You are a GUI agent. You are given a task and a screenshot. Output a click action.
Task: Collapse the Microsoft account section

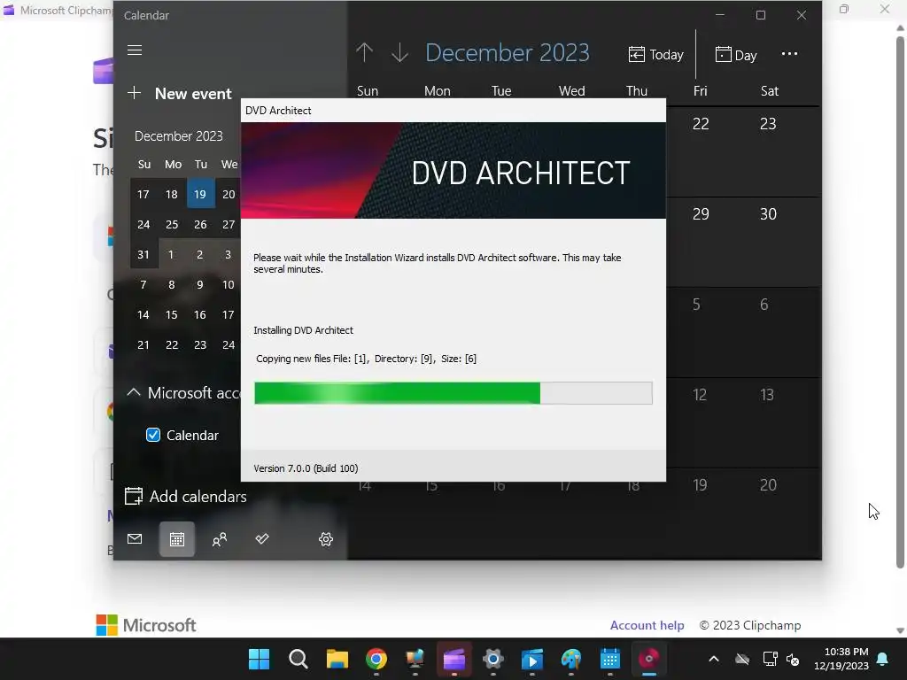(134, 392)
